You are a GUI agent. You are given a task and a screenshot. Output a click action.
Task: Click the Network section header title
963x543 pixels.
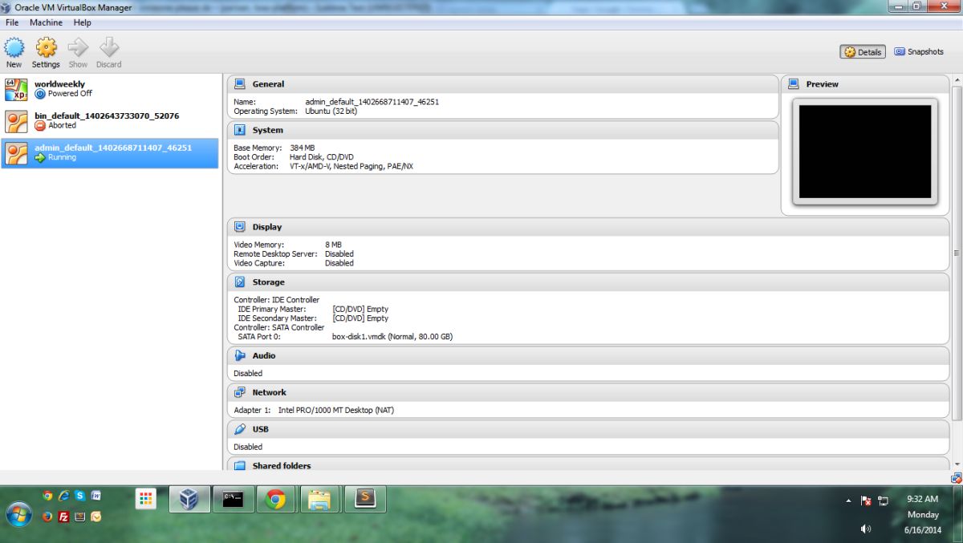click(269, 392)
